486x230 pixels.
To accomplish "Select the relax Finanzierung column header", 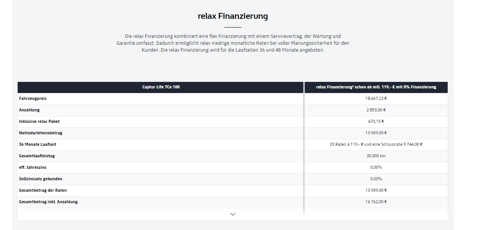I will click(x=376, y=87).
